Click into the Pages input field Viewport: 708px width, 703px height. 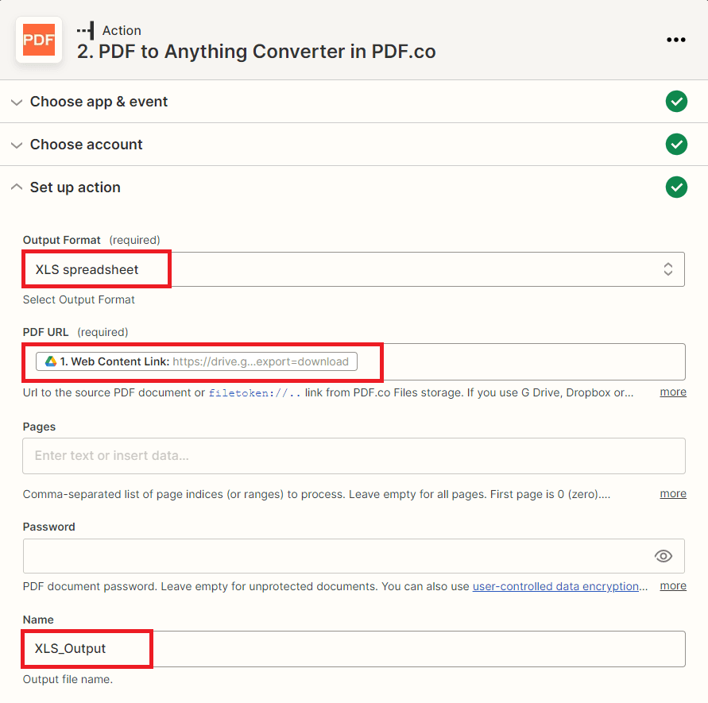coord(354,456)
